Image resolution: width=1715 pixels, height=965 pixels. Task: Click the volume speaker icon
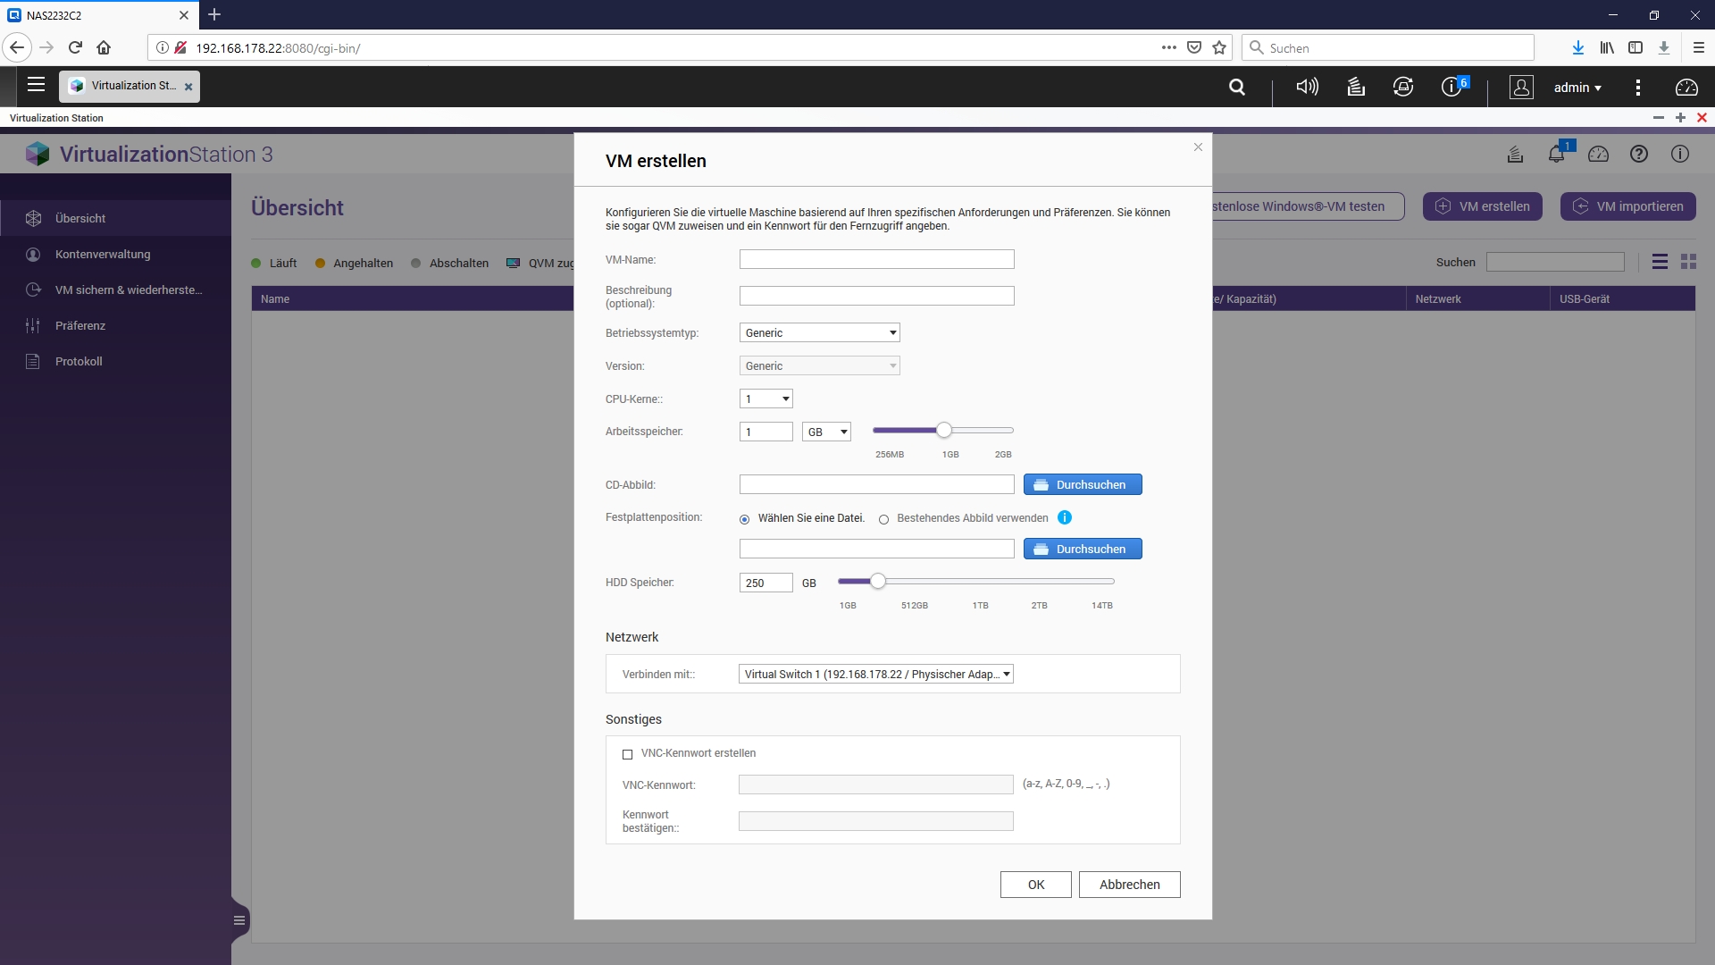point(1307,87)
